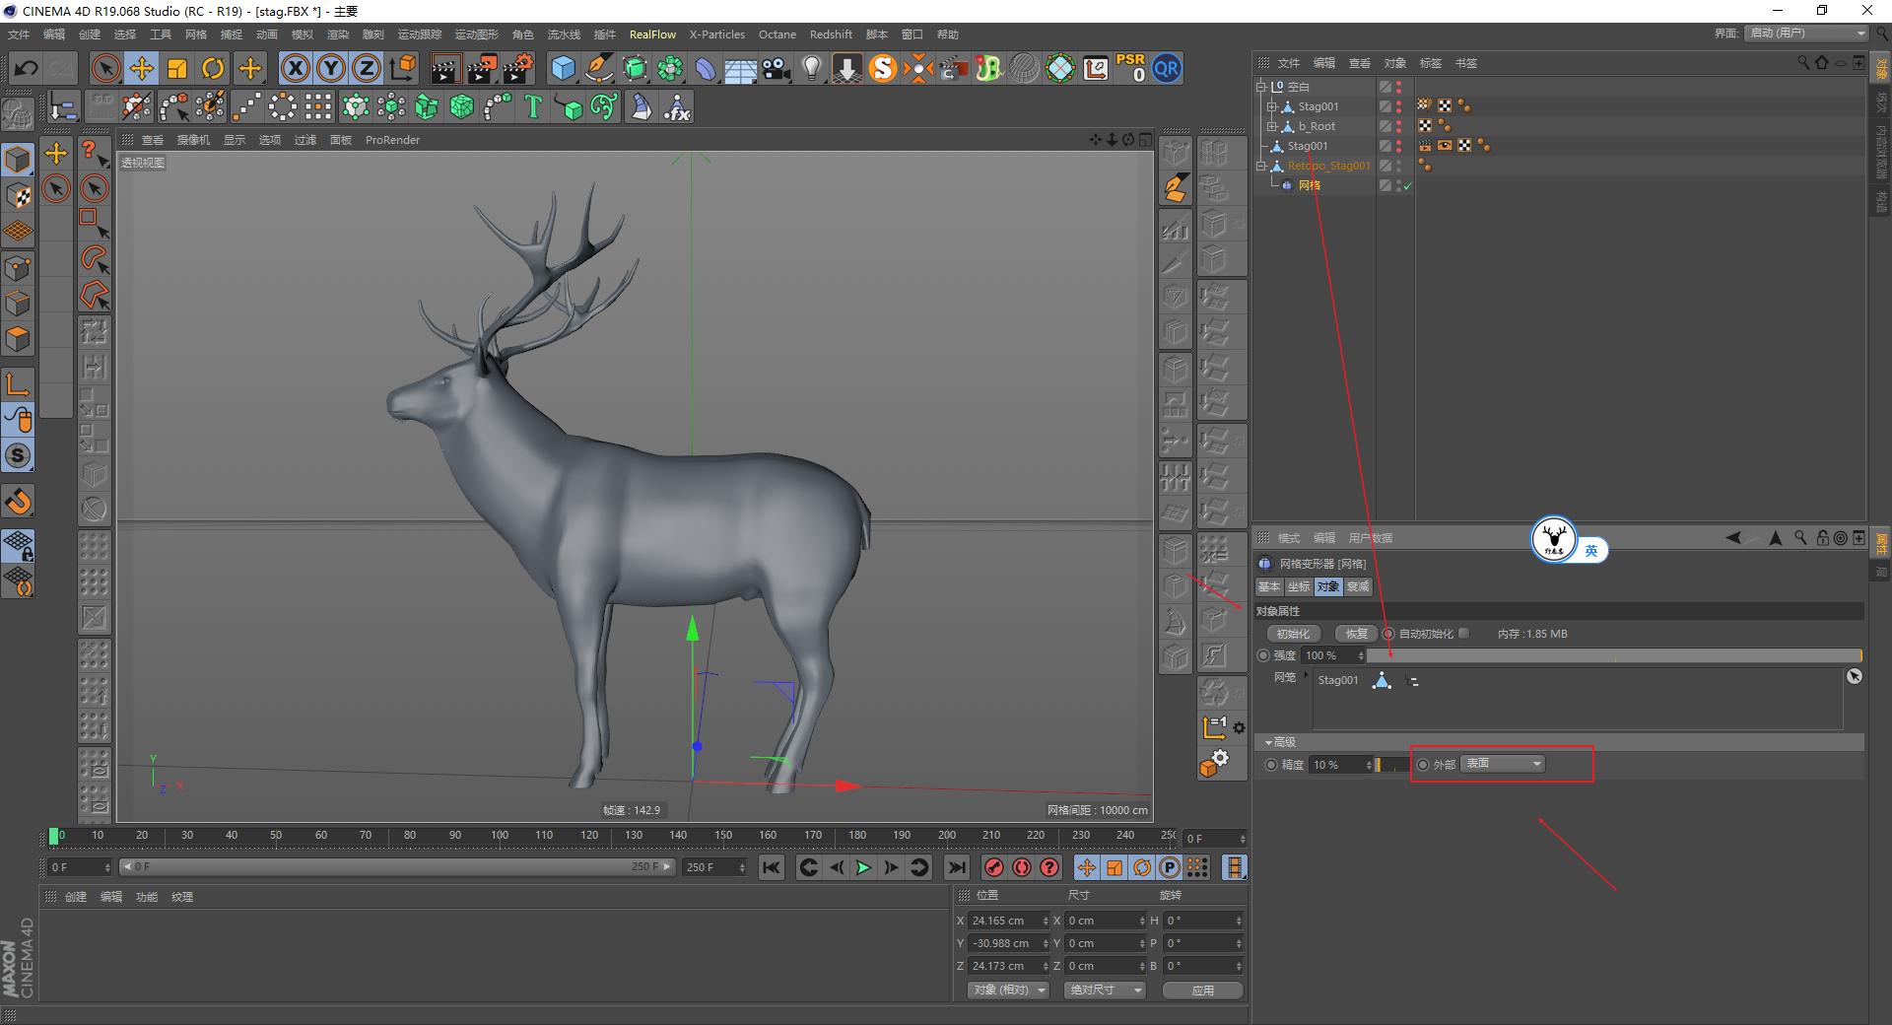Image resolution: width=1892 pixels, height=1025 pixels.
Task: Click the Render to Picture Viewer icon
Action: tap(482, 68)
